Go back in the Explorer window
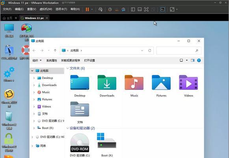229x158 pixels. (34, 51)
